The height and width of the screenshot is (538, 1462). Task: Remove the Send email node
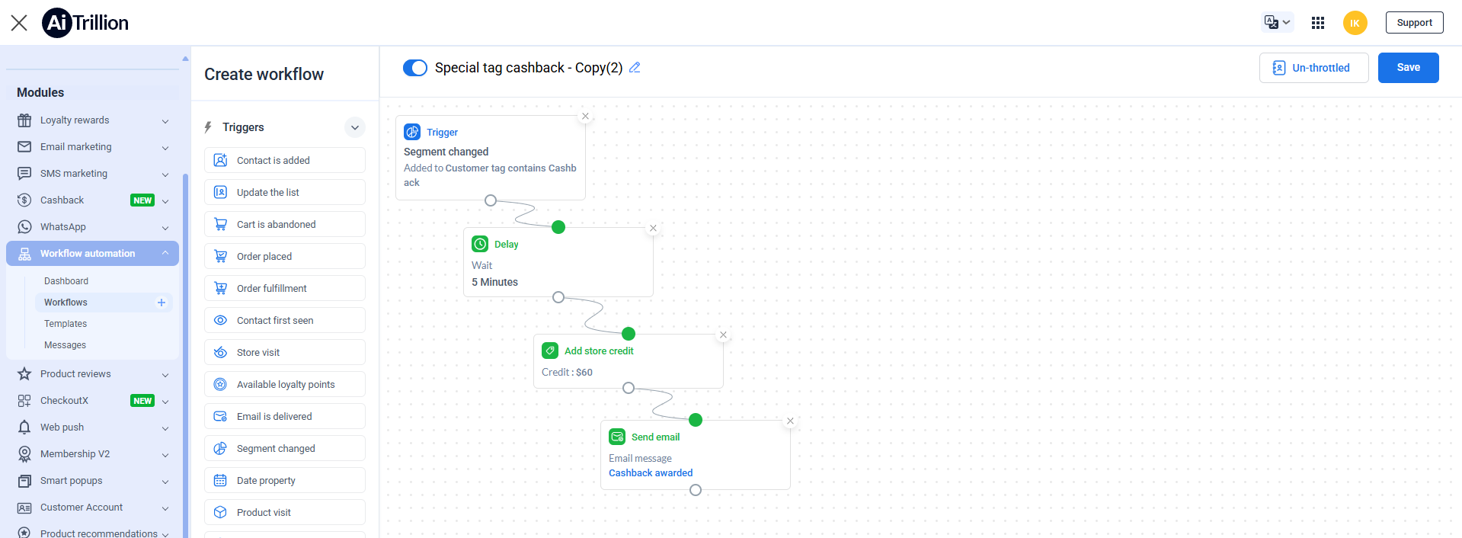point(790,421)
